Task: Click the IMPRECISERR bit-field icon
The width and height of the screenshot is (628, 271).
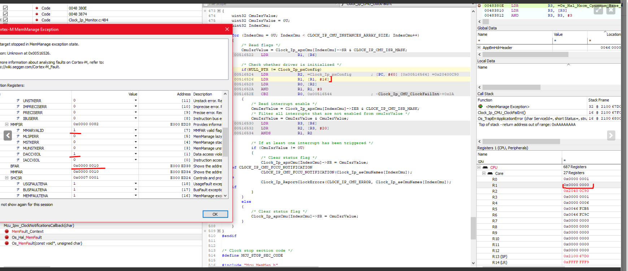Action: [18, 107]
